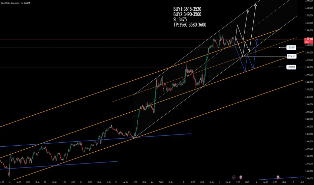The image size is (314, 185).
Task: Click the 3.400,000 price axis value
Action: [309, 141]
